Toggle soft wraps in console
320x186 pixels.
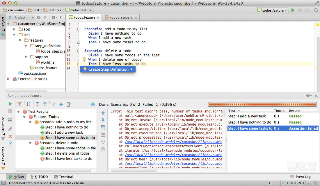[103, 128]
